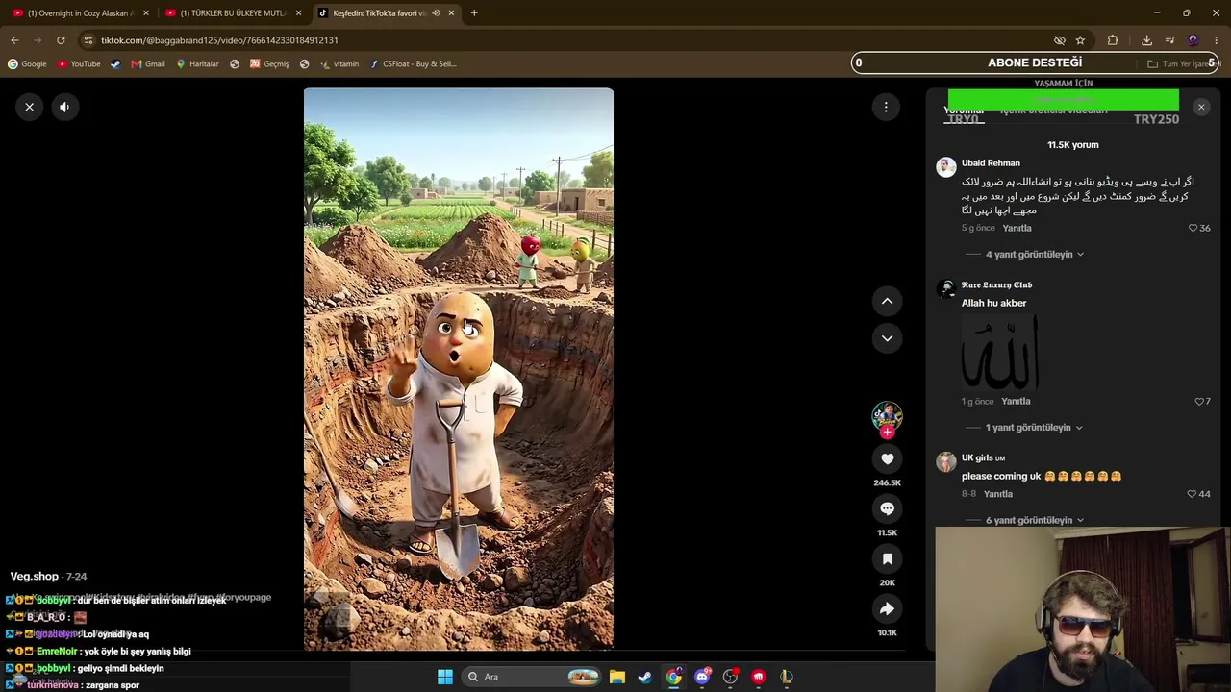Click Ubaid Rehman's avatar
Screen dimensions: 1231x692
946,166
